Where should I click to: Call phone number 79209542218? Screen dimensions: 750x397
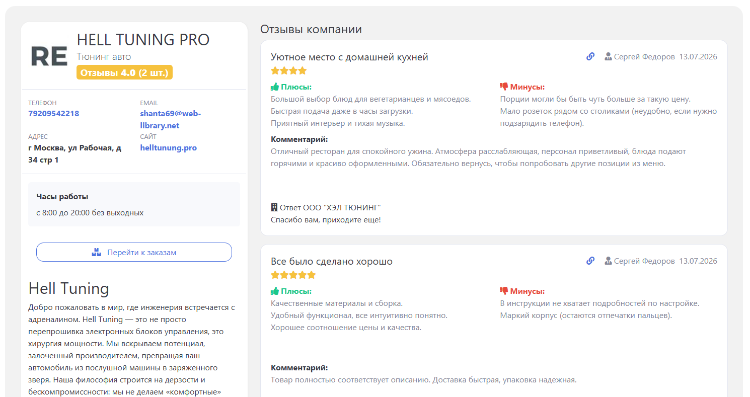click(x=53, y=114)
